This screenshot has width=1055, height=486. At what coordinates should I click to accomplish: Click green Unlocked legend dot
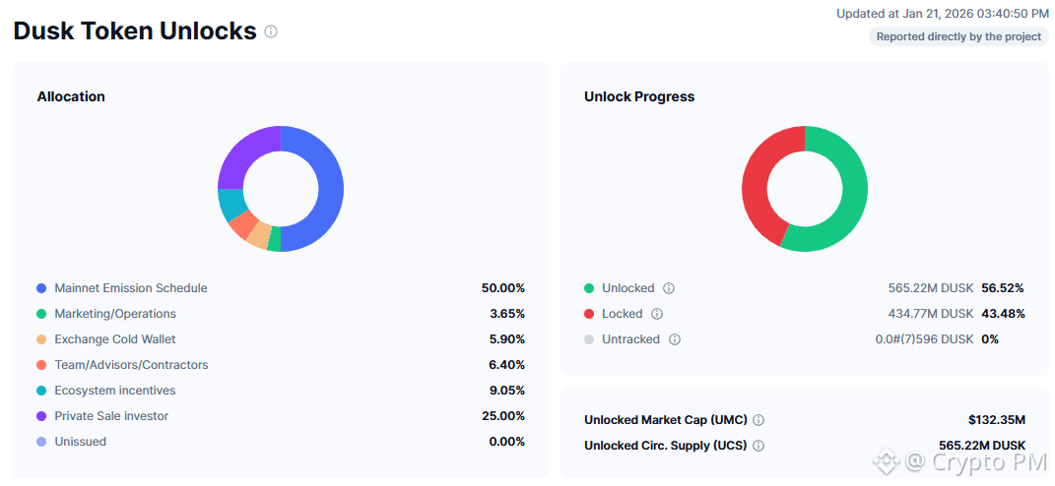[589, 288]
